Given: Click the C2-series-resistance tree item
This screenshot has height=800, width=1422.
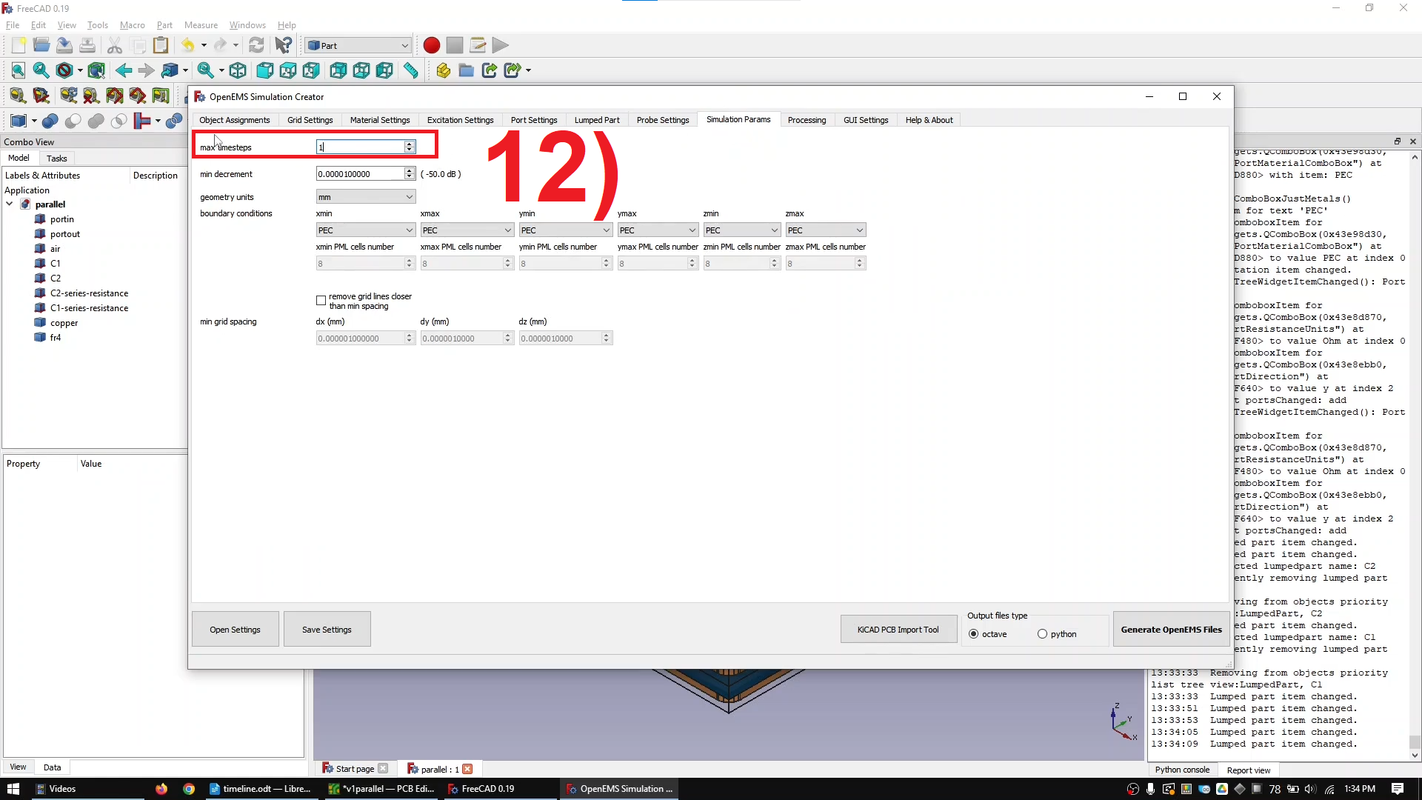Looking at the screenshot, I should [x=88, y=293].
